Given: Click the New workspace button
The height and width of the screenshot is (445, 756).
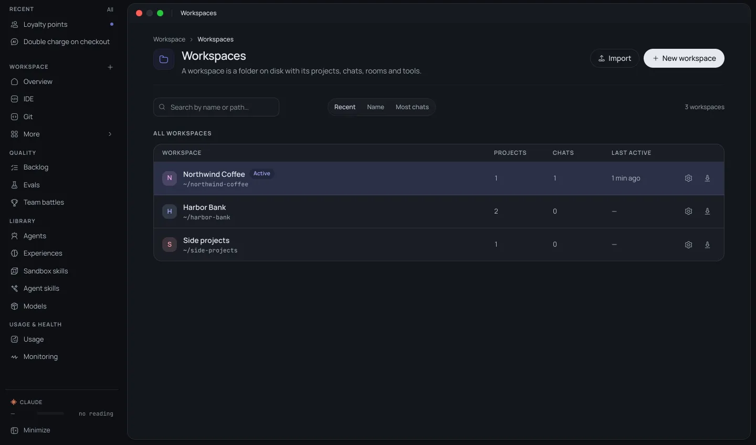Looking at the screenshot, I should coord(684,58).
